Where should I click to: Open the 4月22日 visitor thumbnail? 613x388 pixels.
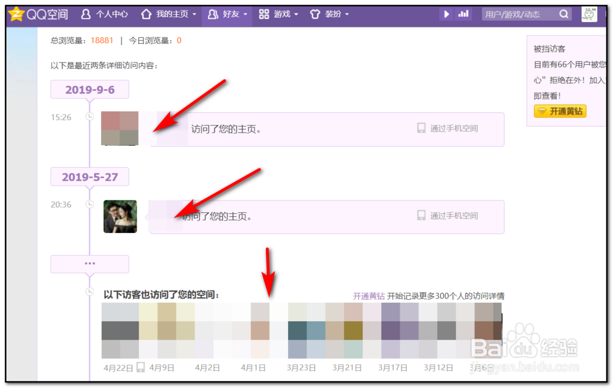pyautogui.click(x=120, y=330)
